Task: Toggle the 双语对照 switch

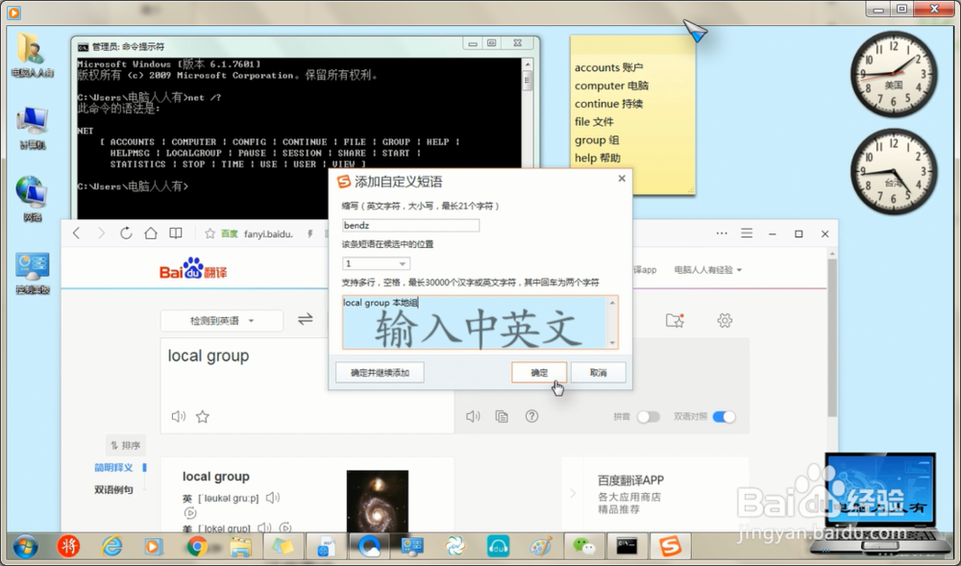Action: tap(724, 416)
